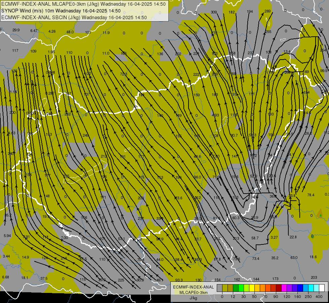
Task: Click the map value 44.0
Action: (x=160, y=260)
